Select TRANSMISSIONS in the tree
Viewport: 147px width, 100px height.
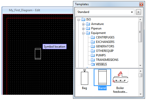(x=107, y=60)
